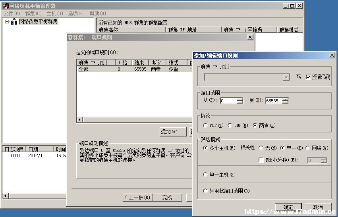This screenshot has width=338, height=217.
Task: Click the 完成 finish button
Action: coord(167,198)
